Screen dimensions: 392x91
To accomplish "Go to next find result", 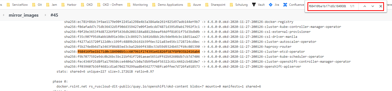I will point(373,6).
